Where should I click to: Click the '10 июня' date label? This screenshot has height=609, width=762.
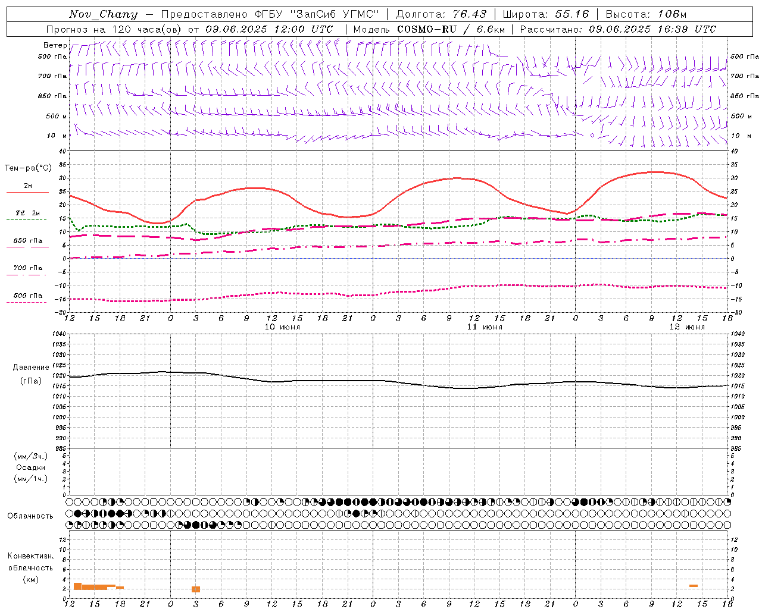click(x=282, y=327)
